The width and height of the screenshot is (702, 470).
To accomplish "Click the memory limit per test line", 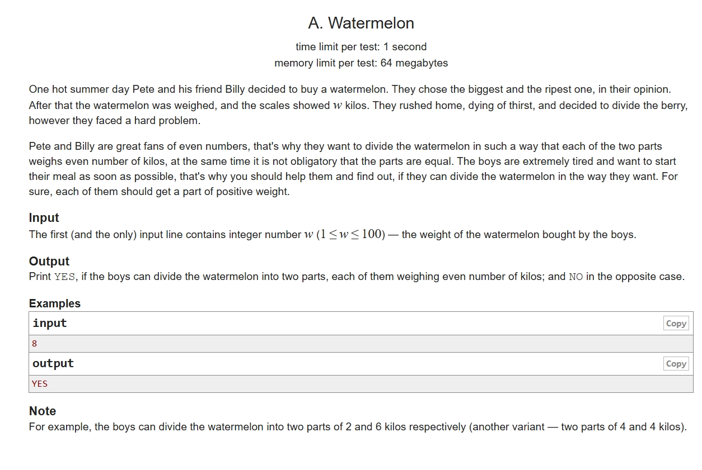I will click(361, 63).
